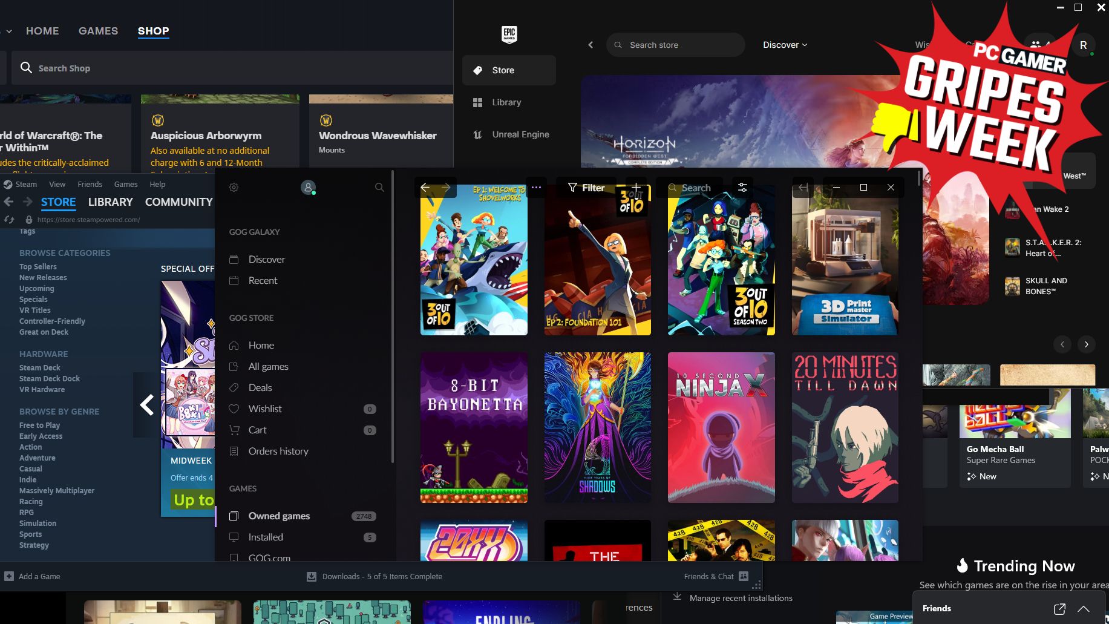Select Unreal Engine in Epic sidebar
The height and width of the screenshot is (624, 1109).
point(520,134)
